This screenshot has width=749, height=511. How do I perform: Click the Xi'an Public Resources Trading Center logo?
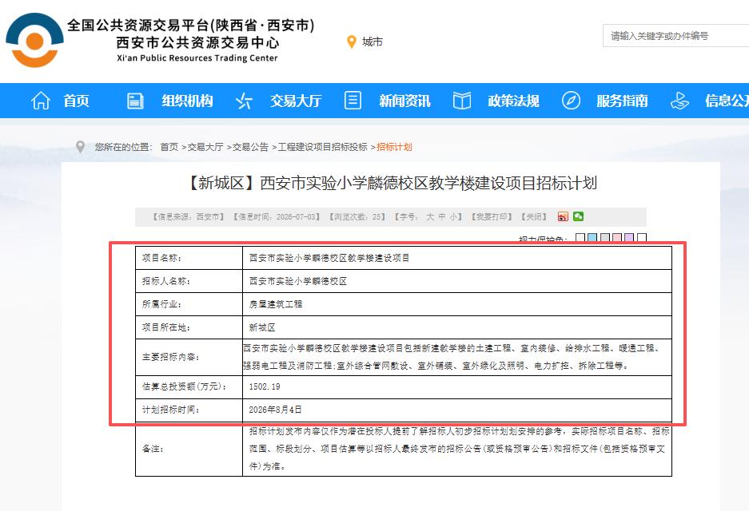34,40
